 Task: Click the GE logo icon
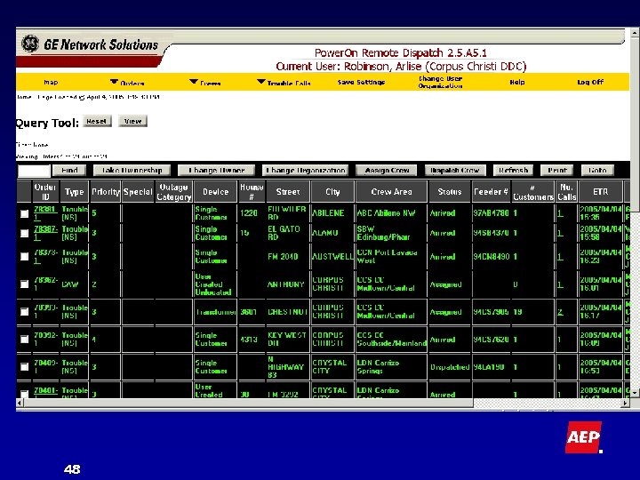30,44
